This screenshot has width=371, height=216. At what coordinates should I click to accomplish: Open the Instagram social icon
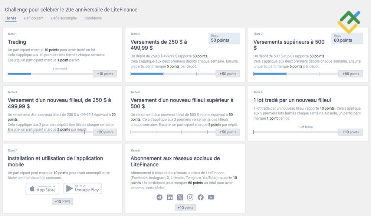coord(190,197)
